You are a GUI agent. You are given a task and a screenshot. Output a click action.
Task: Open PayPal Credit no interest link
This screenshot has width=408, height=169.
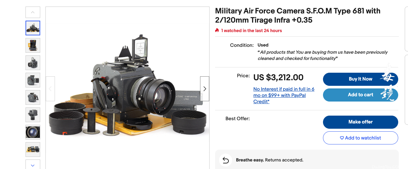(284, 95)
